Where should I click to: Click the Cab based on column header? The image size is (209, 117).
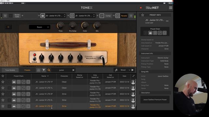click(110, 76)
